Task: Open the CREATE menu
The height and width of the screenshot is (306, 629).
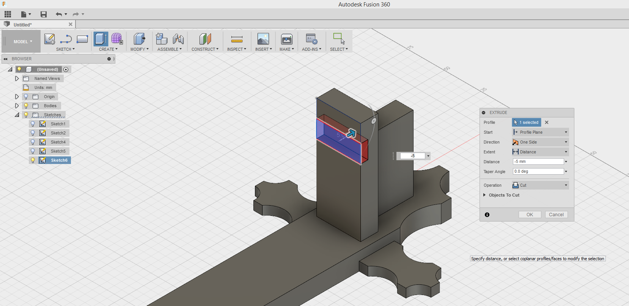Action: pos(108,49)
